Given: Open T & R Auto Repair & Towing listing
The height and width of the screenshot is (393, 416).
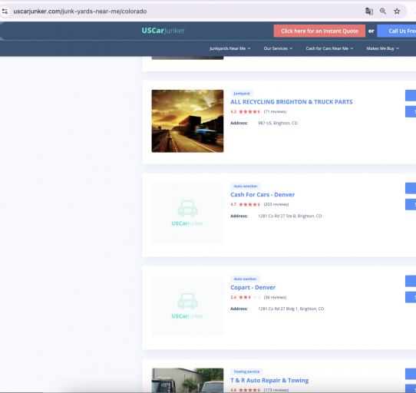Looking at the screenshot, I should (269, 380).
